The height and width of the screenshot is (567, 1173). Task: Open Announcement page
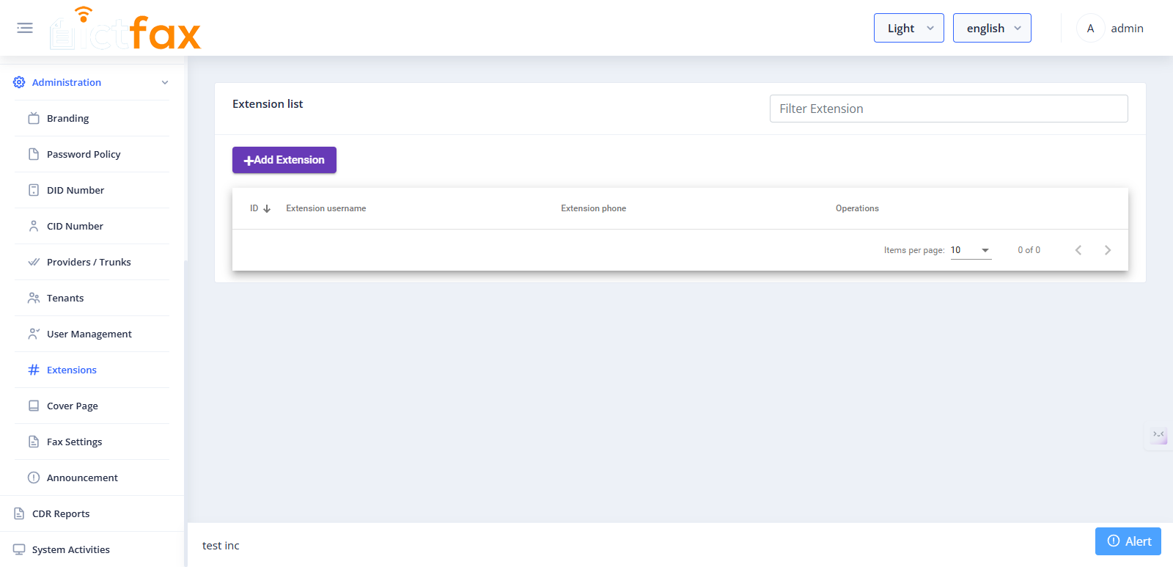(x=92, y=478)
